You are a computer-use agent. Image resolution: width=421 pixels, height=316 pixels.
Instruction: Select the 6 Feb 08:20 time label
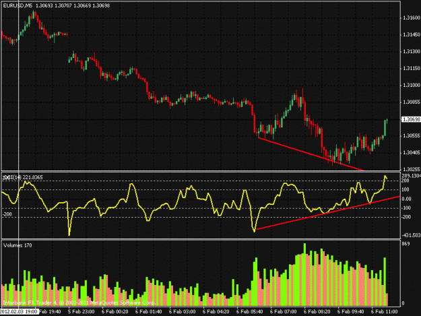[x=317, y=311]
